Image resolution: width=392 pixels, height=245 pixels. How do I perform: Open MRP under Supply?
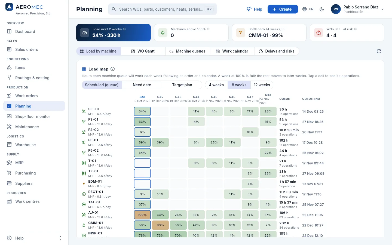34,163
